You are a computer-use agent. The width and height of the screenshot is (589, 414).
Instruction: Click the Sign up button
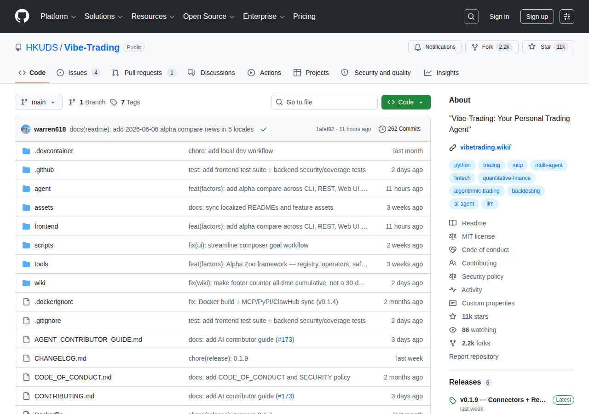pos(537,17)
